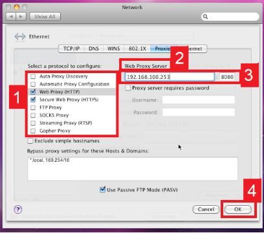Click the back navigation arrow
The image size is (264, 233).
coord(12,17)
